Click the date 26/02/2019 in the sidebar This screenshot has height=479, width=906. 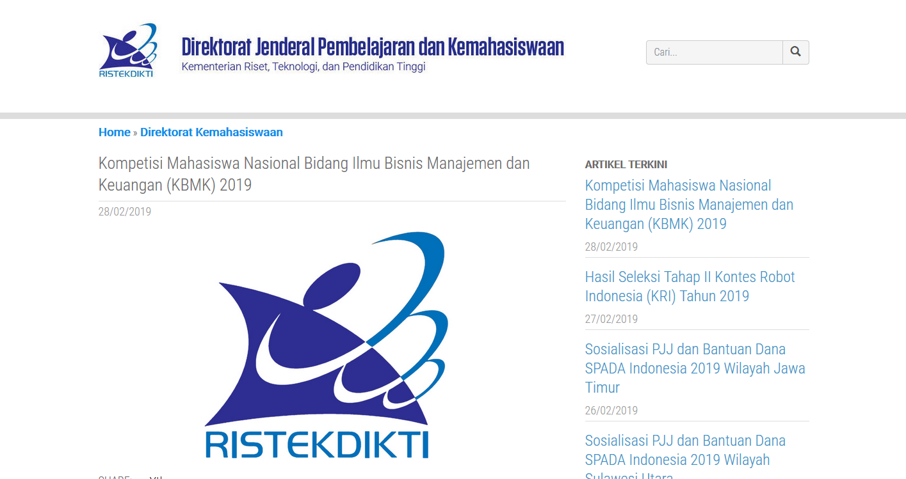click(611, 411)
